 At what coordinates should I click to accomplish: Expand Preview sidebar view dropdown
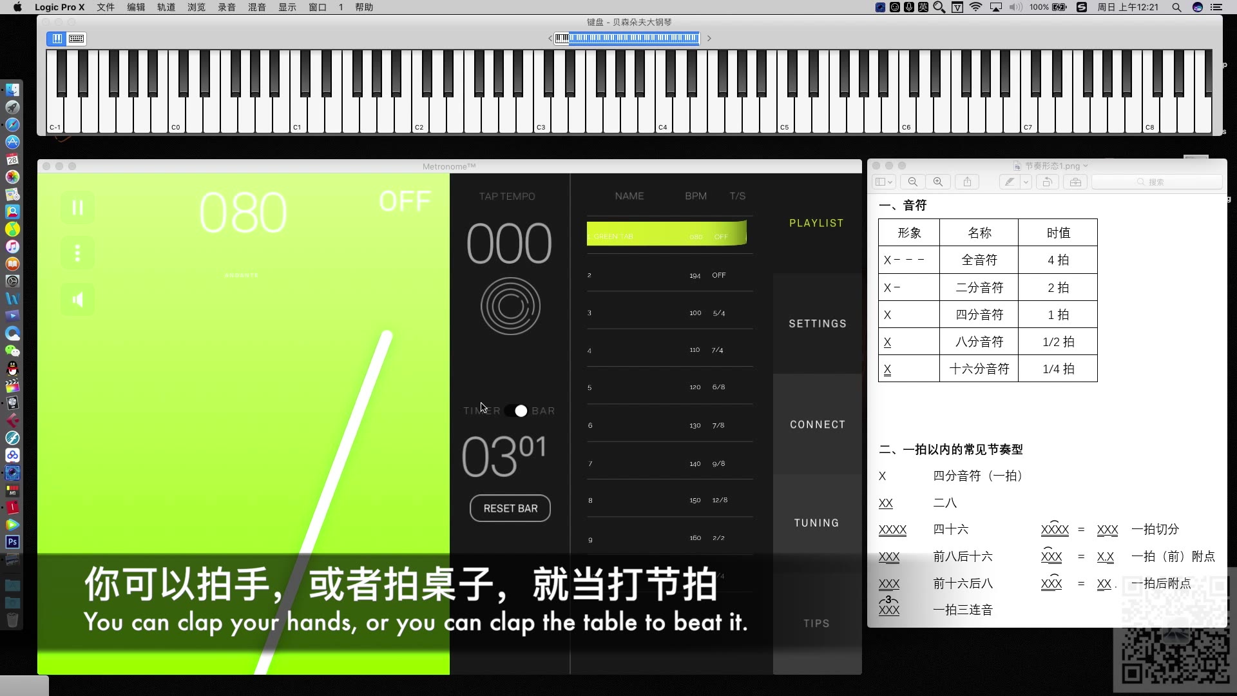[883, 182]
